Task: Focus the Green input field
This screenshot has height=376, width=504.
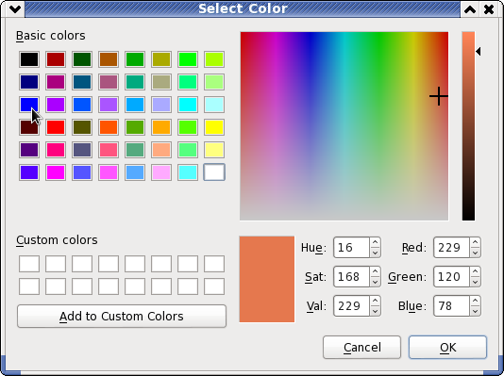Action: point(451,276)
